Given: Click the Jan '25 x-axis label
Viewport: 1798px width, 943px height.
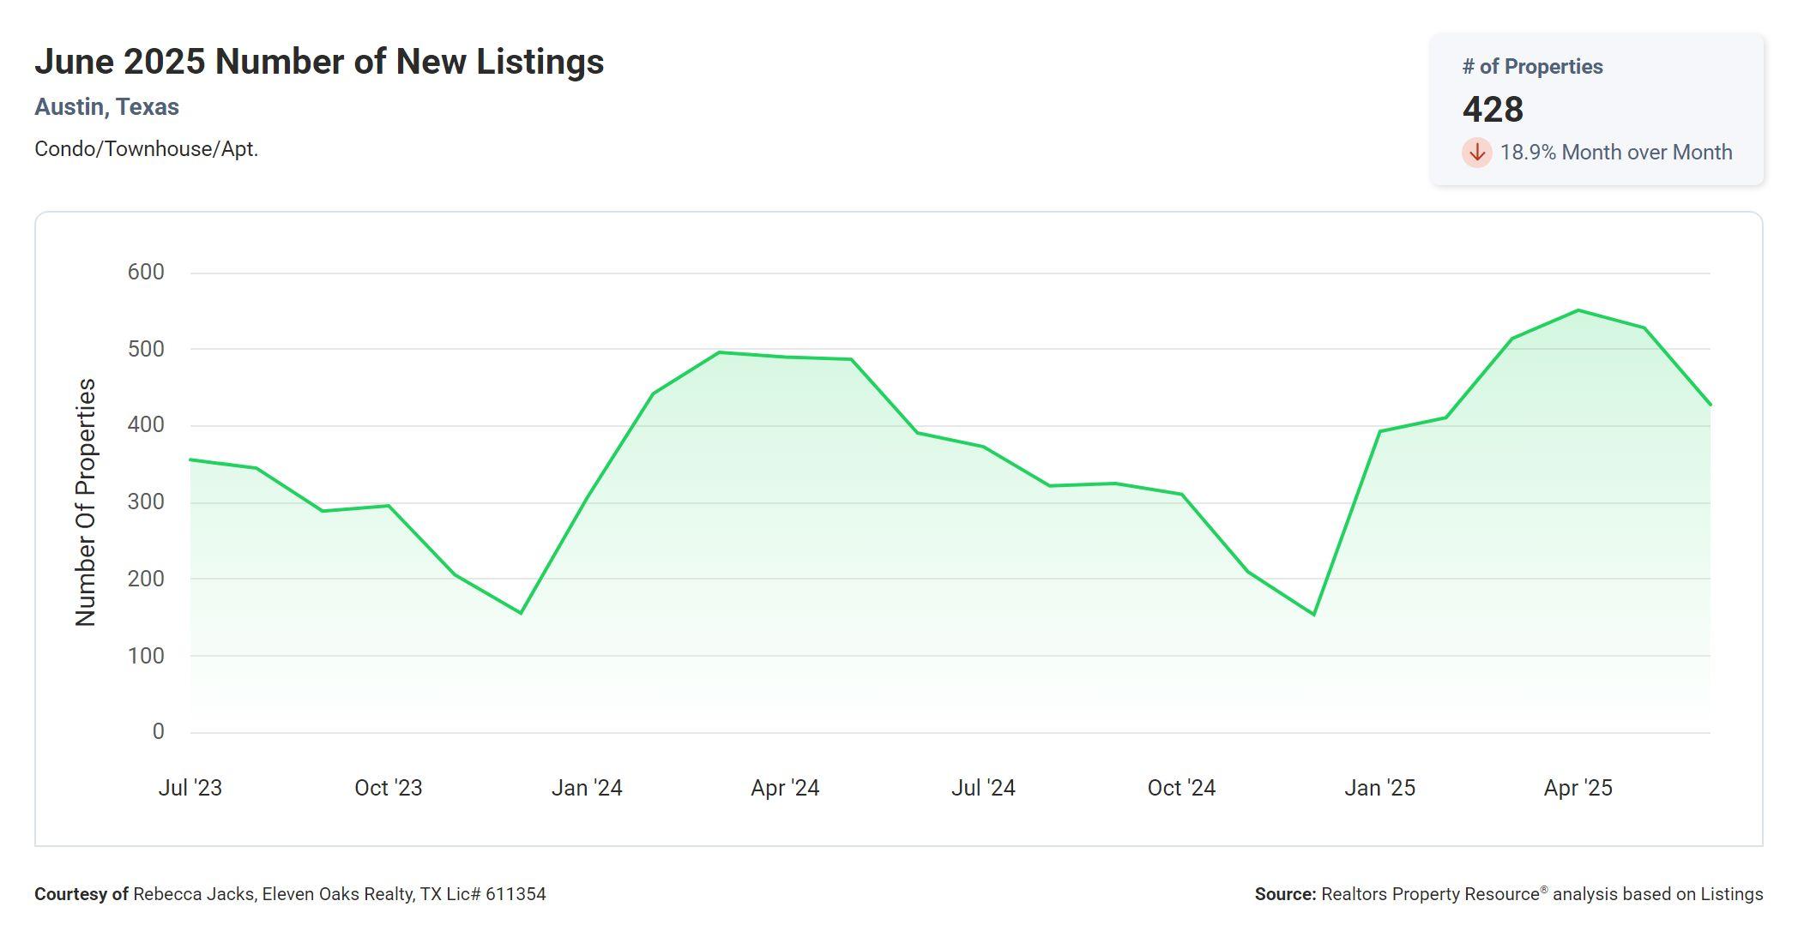Looking at the screenshot, I should [1379, 788].
